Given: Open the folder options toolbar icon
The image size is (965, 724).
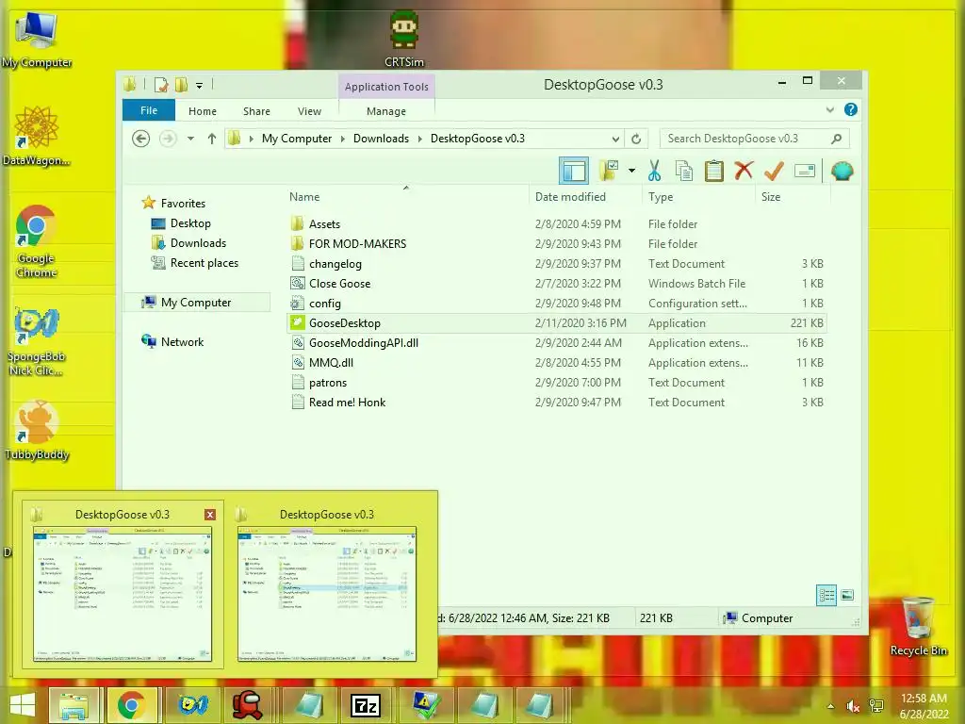Looking at the screenshot, I should (x=609, y=172).
